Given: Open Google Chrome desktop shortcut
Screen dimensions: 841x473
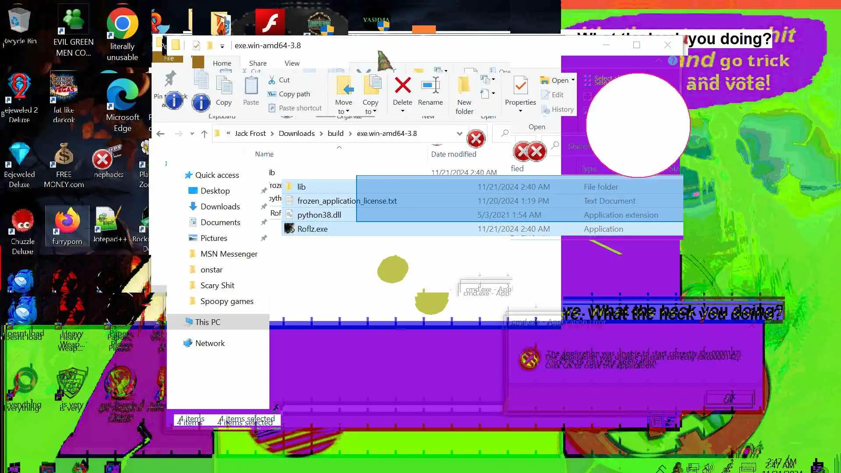Looking at the screenshot, I should [x=122, y=25].
